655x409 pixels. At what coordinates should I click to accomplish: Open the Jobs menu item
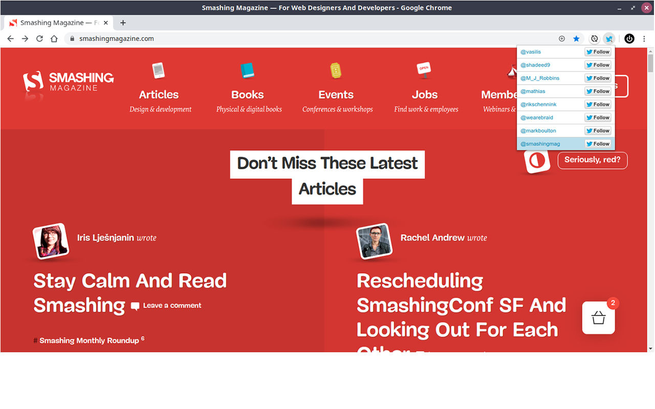point(425,95)
